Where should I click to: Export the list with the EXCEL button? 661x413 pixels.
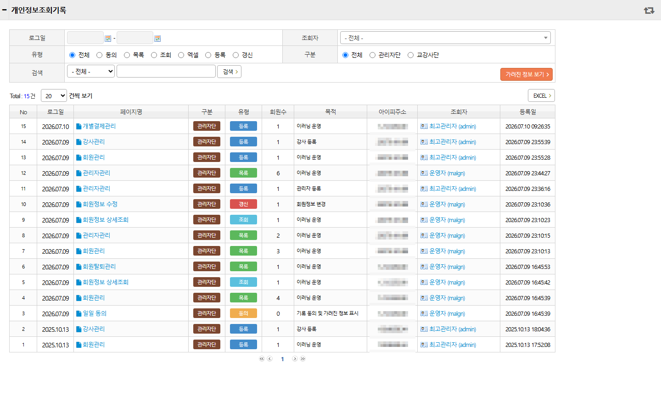(x=541, y=95)
